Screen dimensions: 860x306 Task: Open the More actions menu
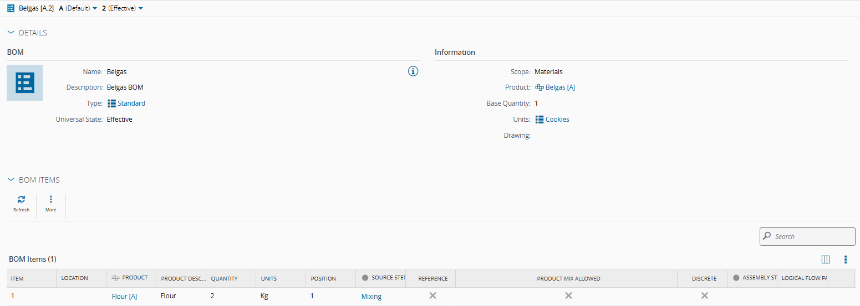(x=51, y=204)
